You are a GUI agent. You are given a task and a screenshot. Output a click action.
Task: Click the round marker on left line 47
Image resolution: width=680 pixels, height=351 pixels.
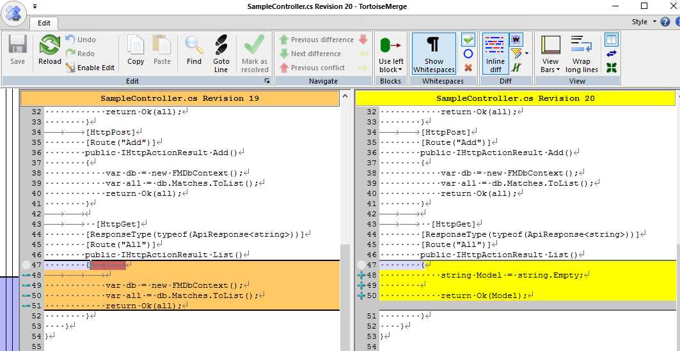(26, 265)
